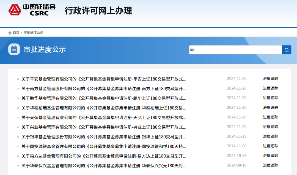Click the 2024-11-20 date in the 华泰柏瑞 row

pyautogui.click(x=237, y=107)
